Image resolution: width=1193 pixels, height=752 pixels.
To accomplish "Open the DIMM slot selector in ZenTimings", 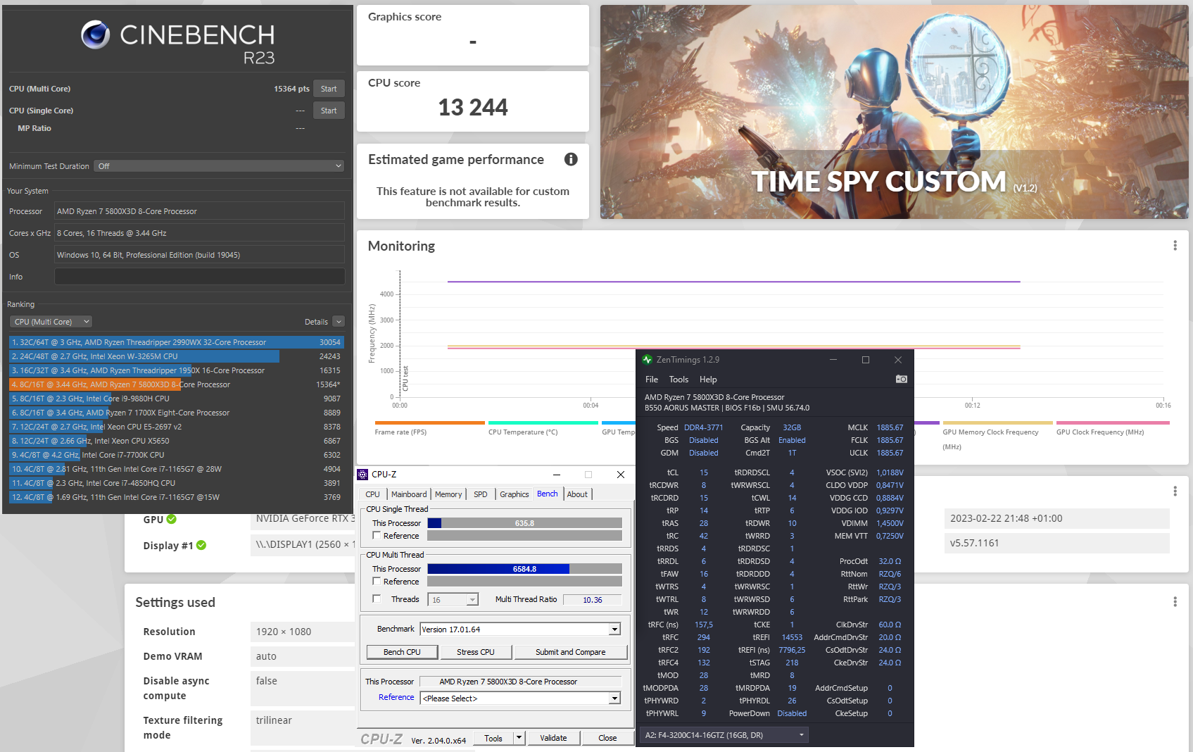I will [x=724, y=735].
